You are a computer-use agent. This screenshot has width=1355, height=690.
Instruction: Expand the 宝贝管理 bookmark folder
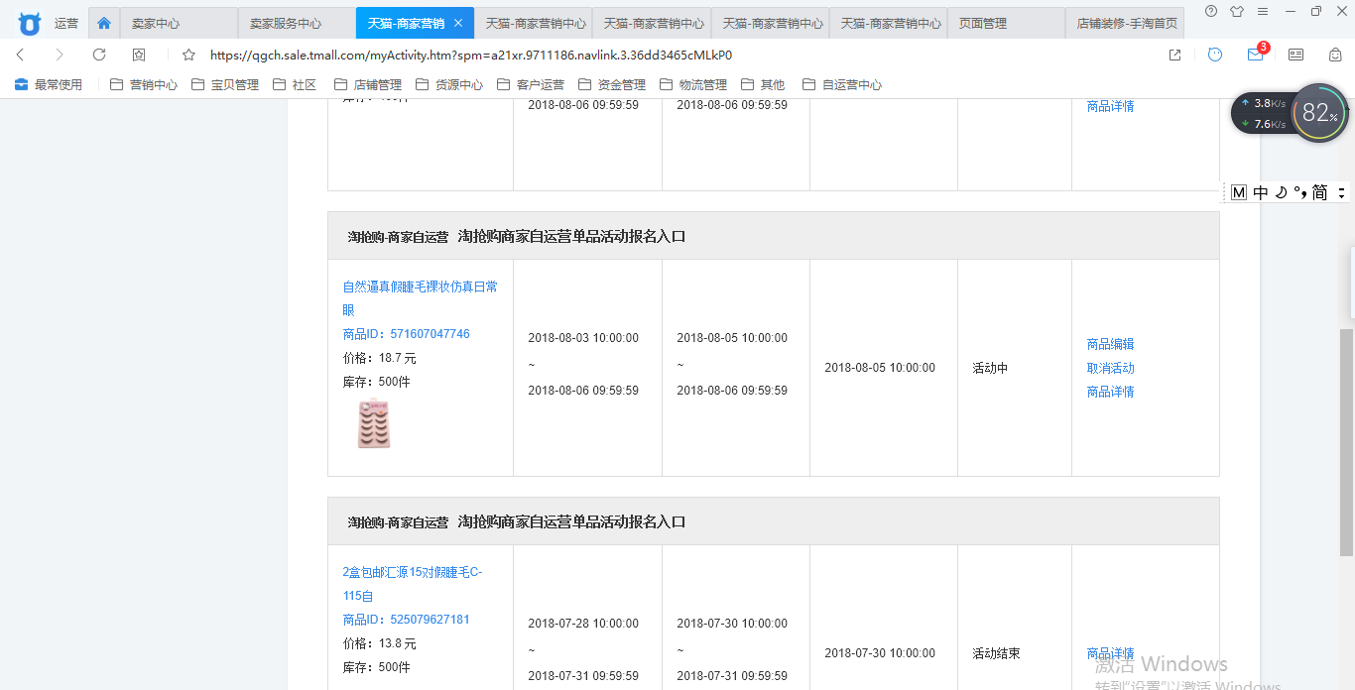(225, 85)
